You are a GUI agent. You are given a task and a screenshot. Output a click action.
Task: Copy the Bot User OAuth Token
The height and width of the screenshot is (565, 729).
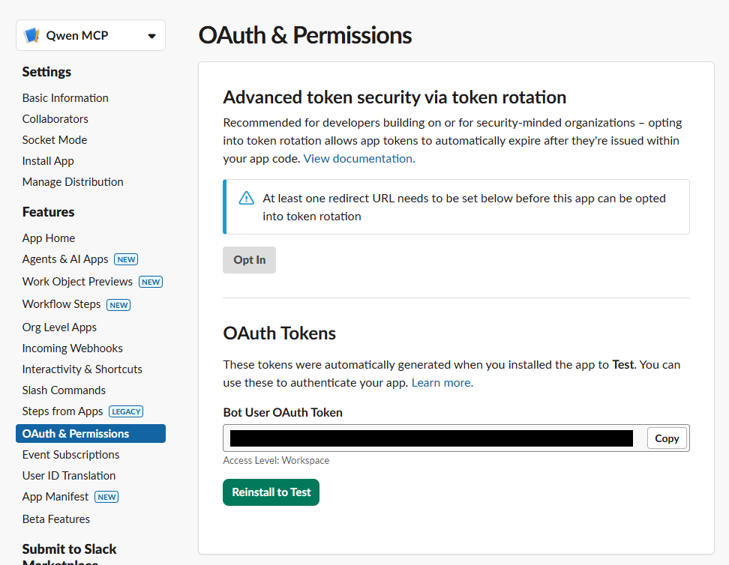click(667, 438)
